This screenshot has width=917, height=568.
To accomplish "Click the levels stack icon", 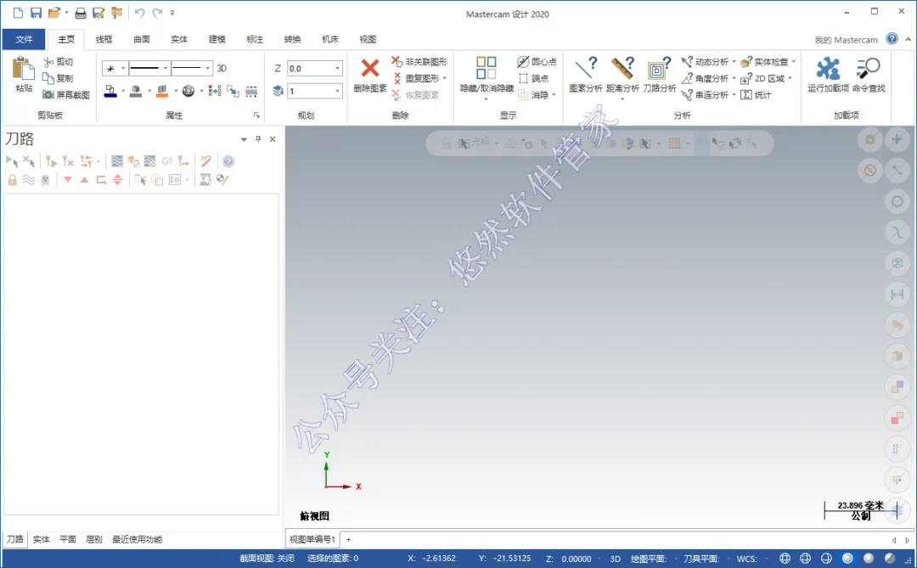I will coord(278,91).
